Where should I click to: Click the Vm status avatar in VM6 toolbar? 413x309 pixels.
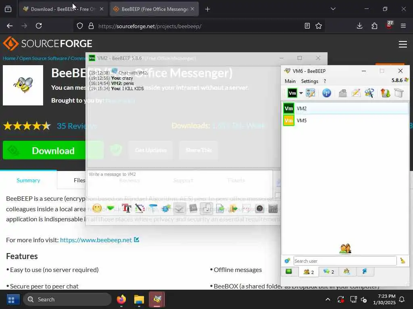click(292, 93)
